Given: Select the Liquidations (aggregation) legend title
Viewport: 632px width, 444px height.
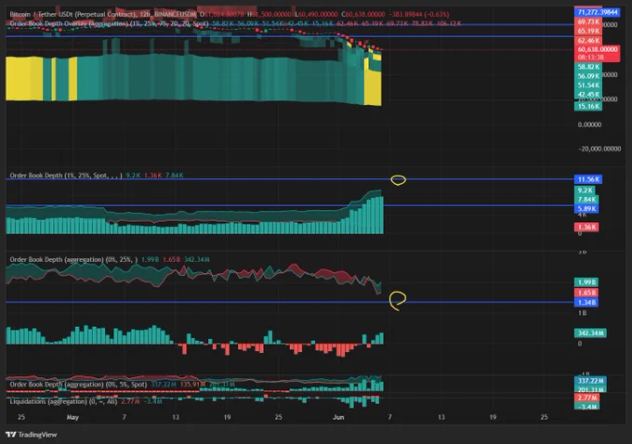Looking at the screenshot, I should click(x=63, y=401).
